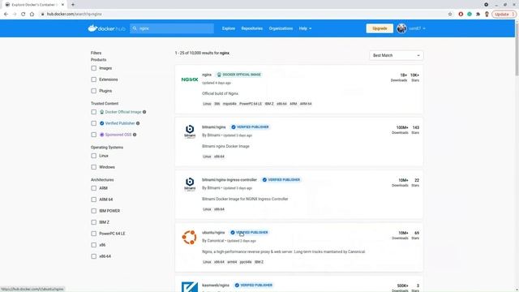Check the PowerPC 64 LE filter

pos(94,234)
